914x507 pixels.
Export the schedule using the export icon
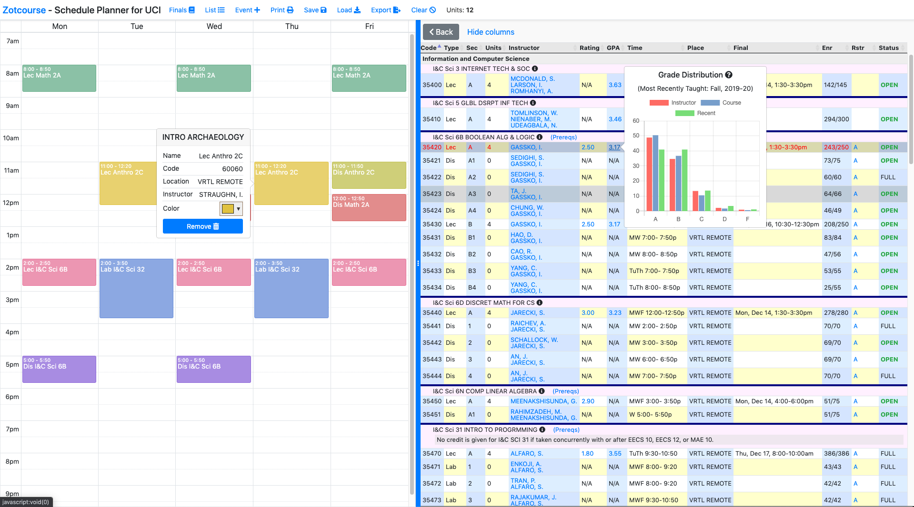[397, 10]
